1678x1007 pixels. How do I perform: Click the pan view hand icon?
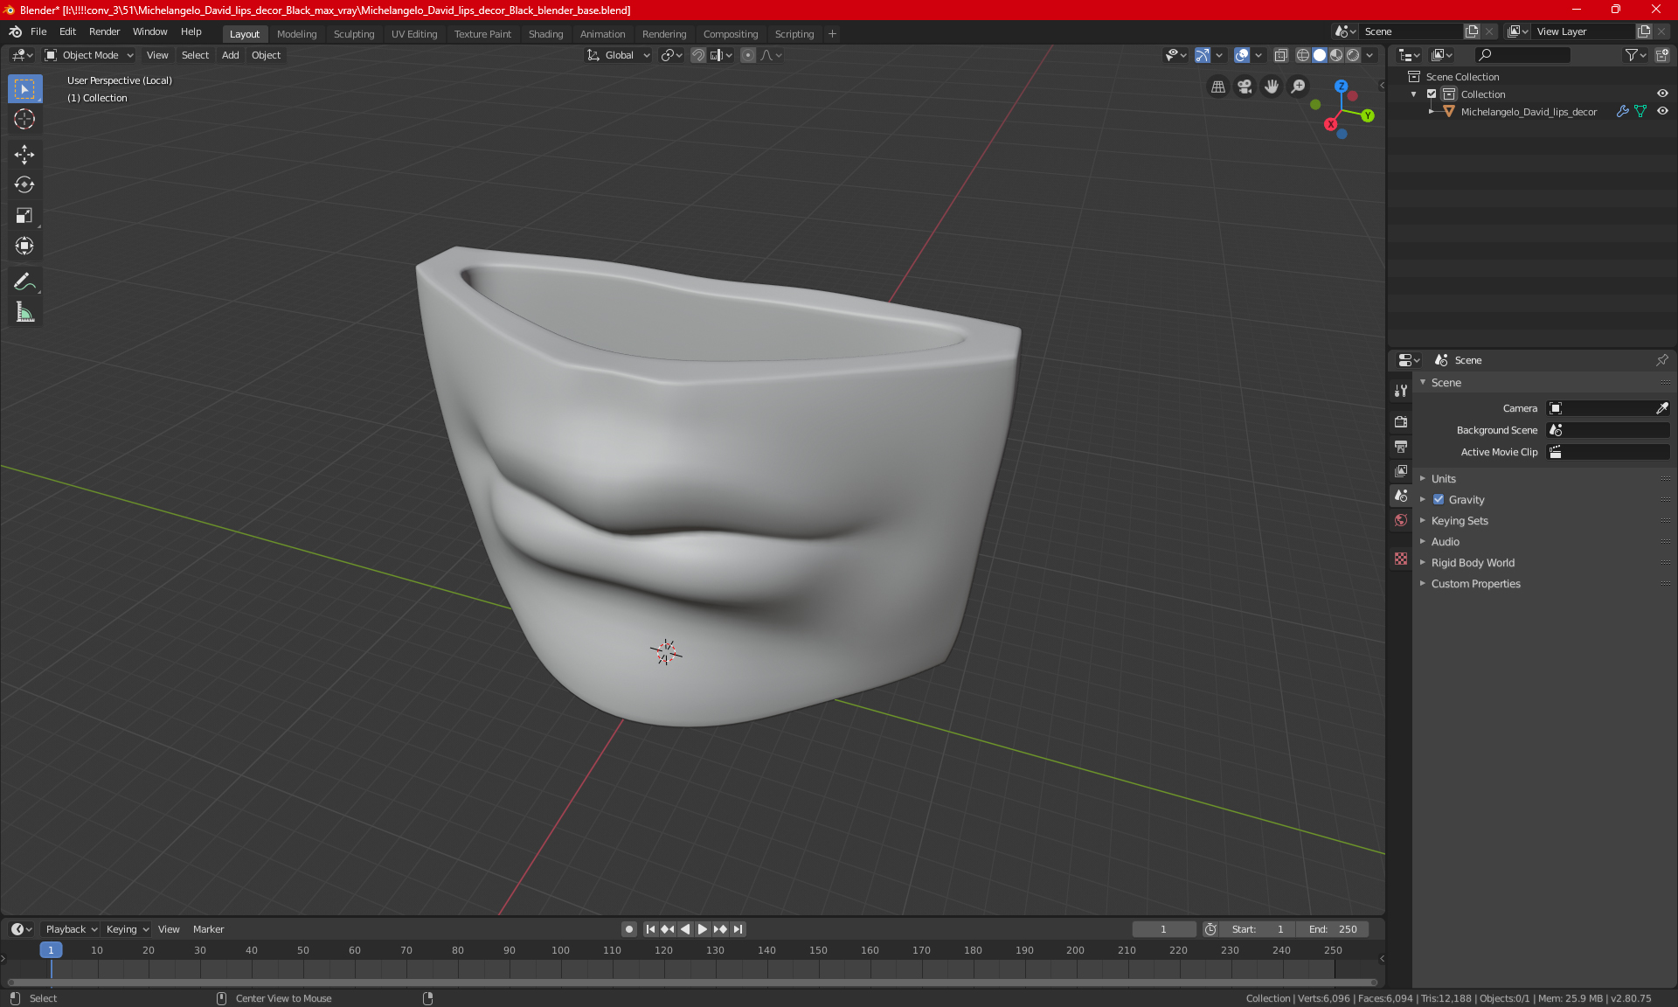pyautogui.click(x=1272, y=87)
